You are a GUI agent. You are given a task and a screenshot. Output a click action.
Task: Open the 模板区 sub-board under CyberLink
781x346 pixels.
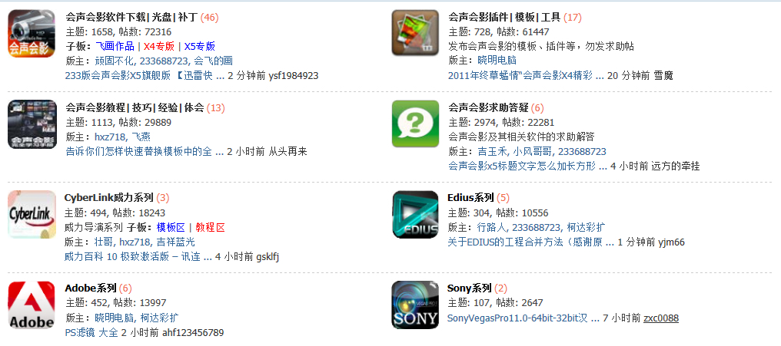point(171,228)
